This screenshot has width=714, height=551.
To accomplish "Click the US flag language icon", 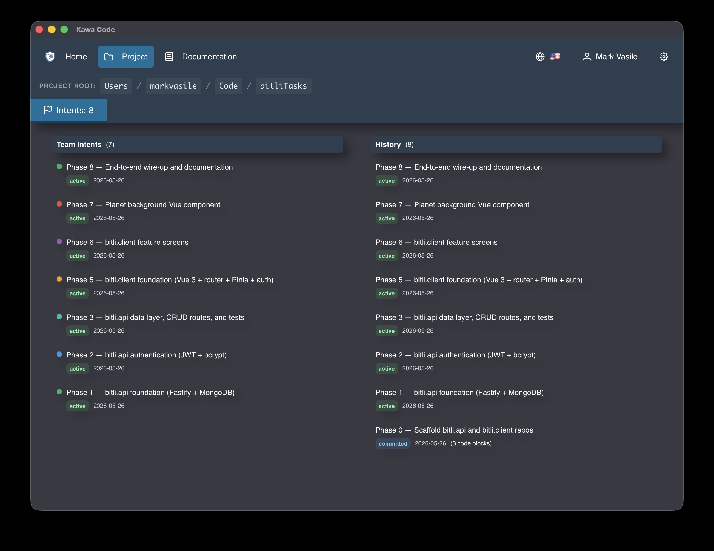I will point(555,57).
